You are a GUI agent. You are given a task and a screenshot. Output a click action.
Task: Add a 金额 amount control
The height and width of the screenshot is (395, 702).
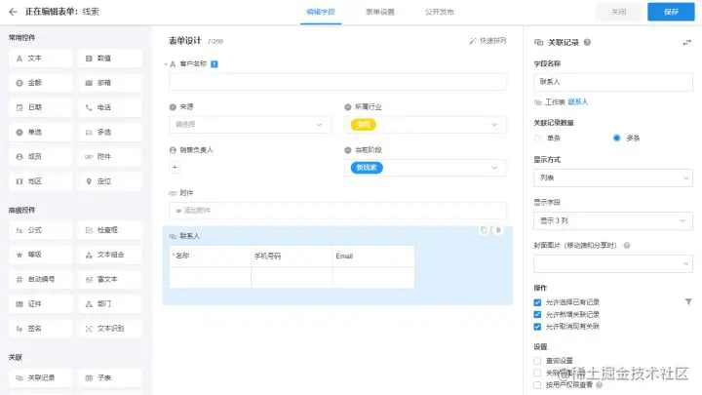[40, 83]
